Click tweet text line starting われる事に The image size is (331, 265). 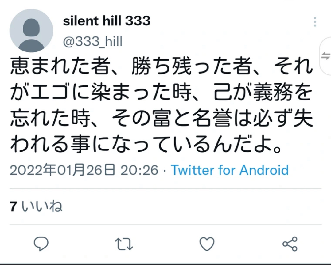(x=146, y=144)
